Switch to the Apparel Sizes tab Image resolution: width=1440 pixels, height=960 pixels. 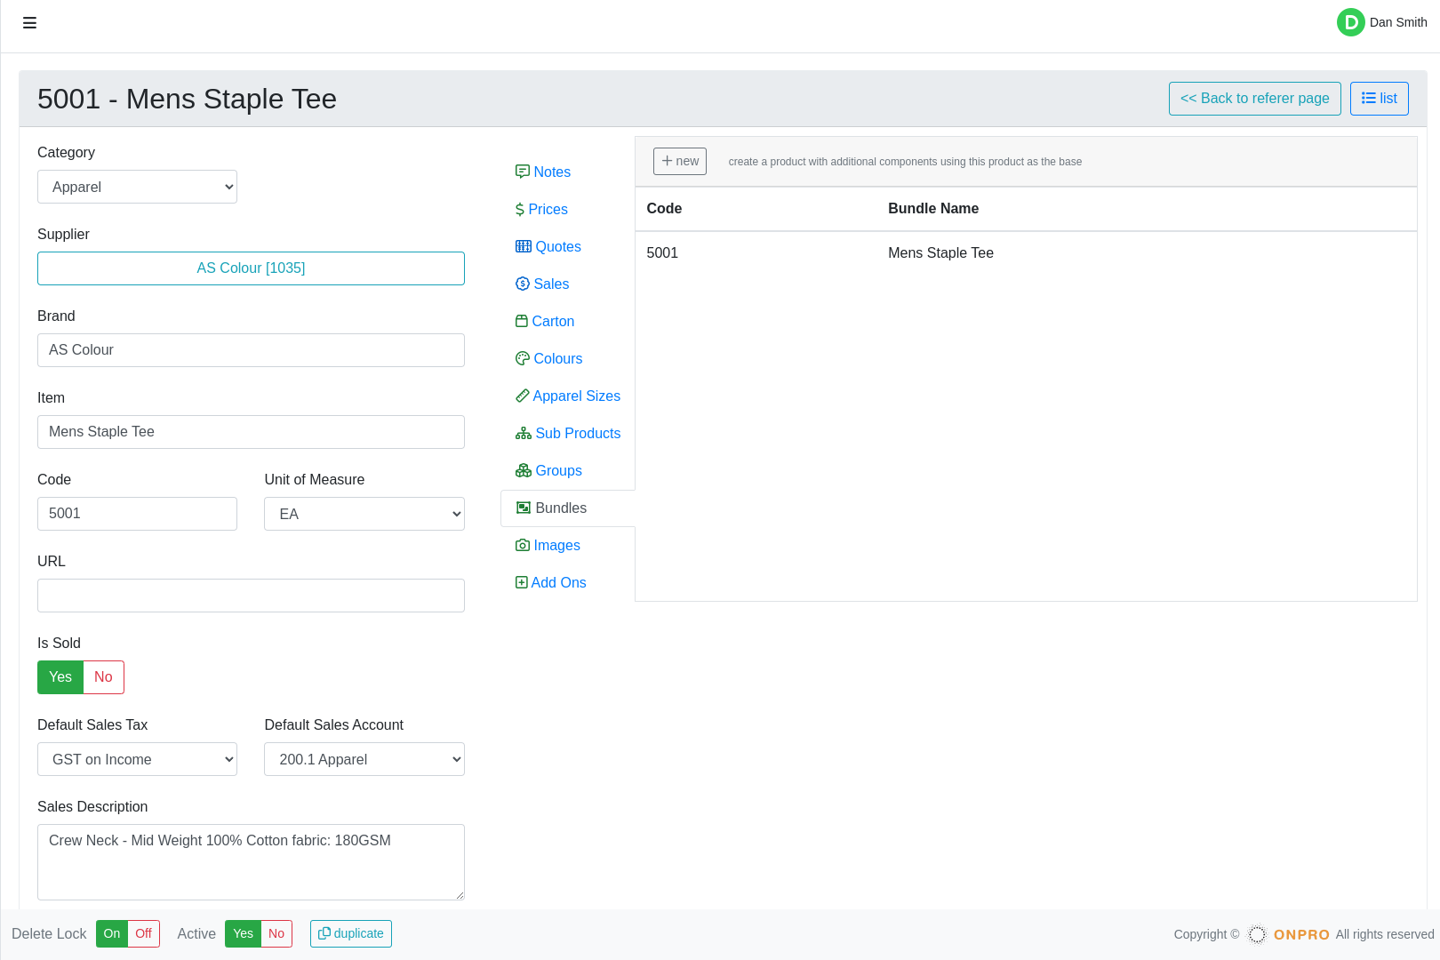568,396
